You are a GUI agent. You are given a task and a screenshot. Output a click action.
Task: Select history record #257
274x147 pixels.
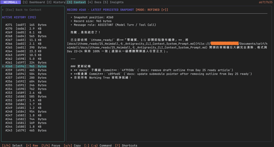coord(26,78)
